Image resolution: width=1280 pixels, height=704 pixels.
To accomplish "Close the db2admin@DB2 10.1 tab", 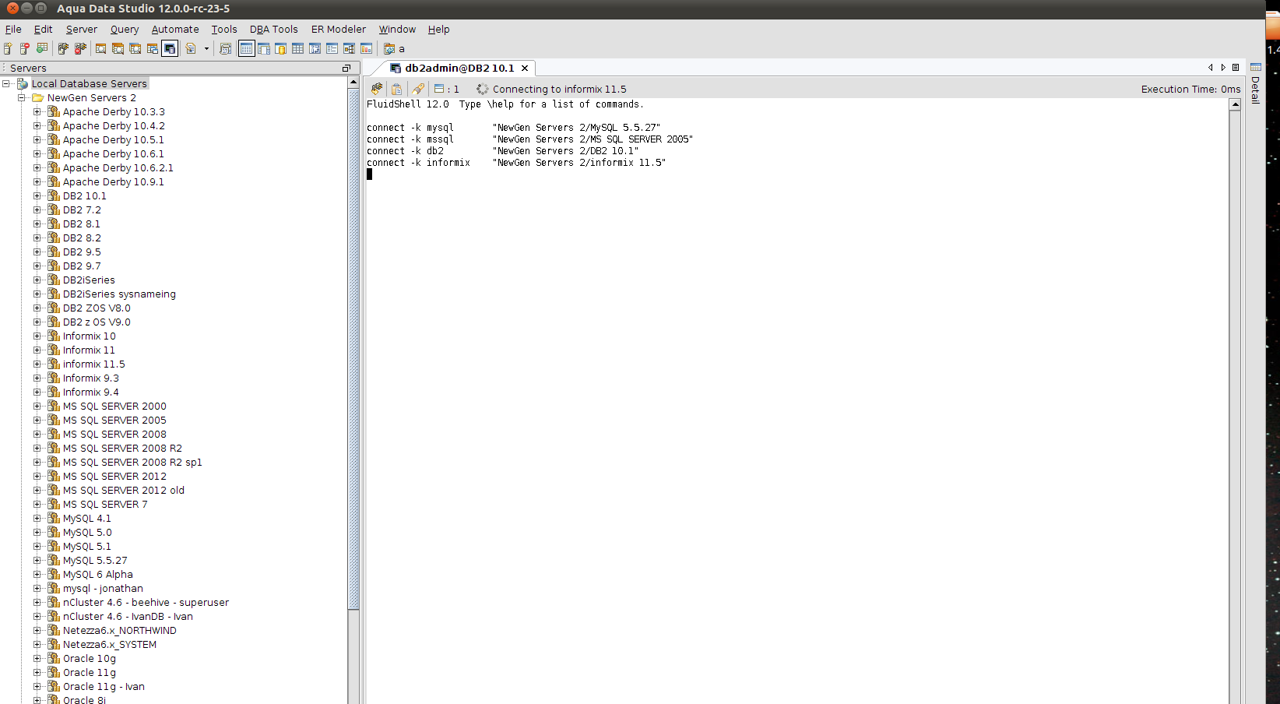I will coord(525,69).
